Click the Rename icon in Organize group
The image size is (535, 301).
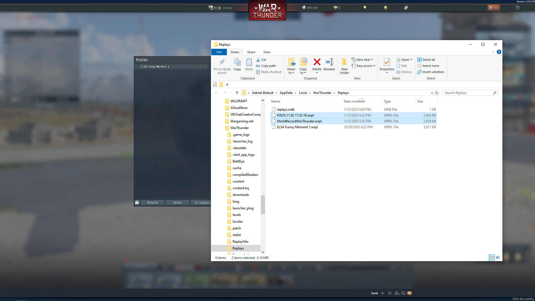[329, 62]
